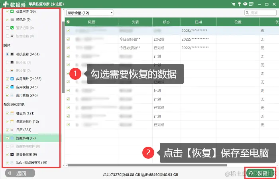Click the 提醒事项附件 icon
Screen dimensions: 279x179
pos(12,146)
